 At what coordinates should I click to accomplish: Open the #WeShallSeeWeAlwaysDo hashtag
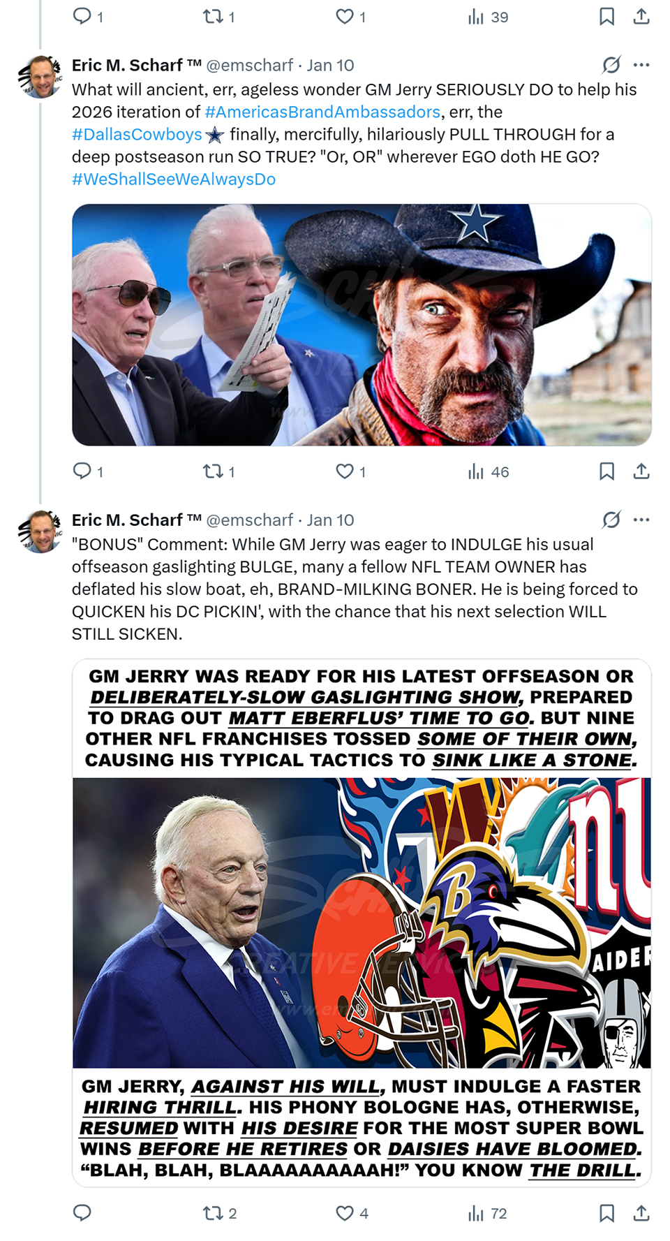pos(174,179)
